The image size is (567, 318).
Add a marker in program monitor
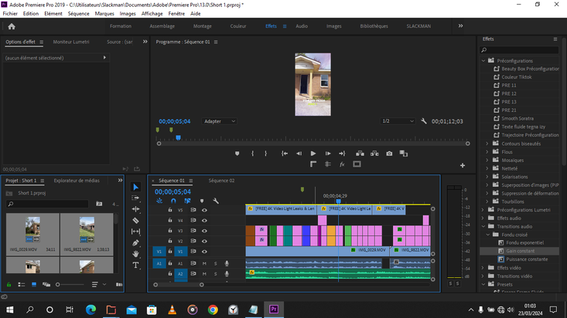[x=237, y=154]
